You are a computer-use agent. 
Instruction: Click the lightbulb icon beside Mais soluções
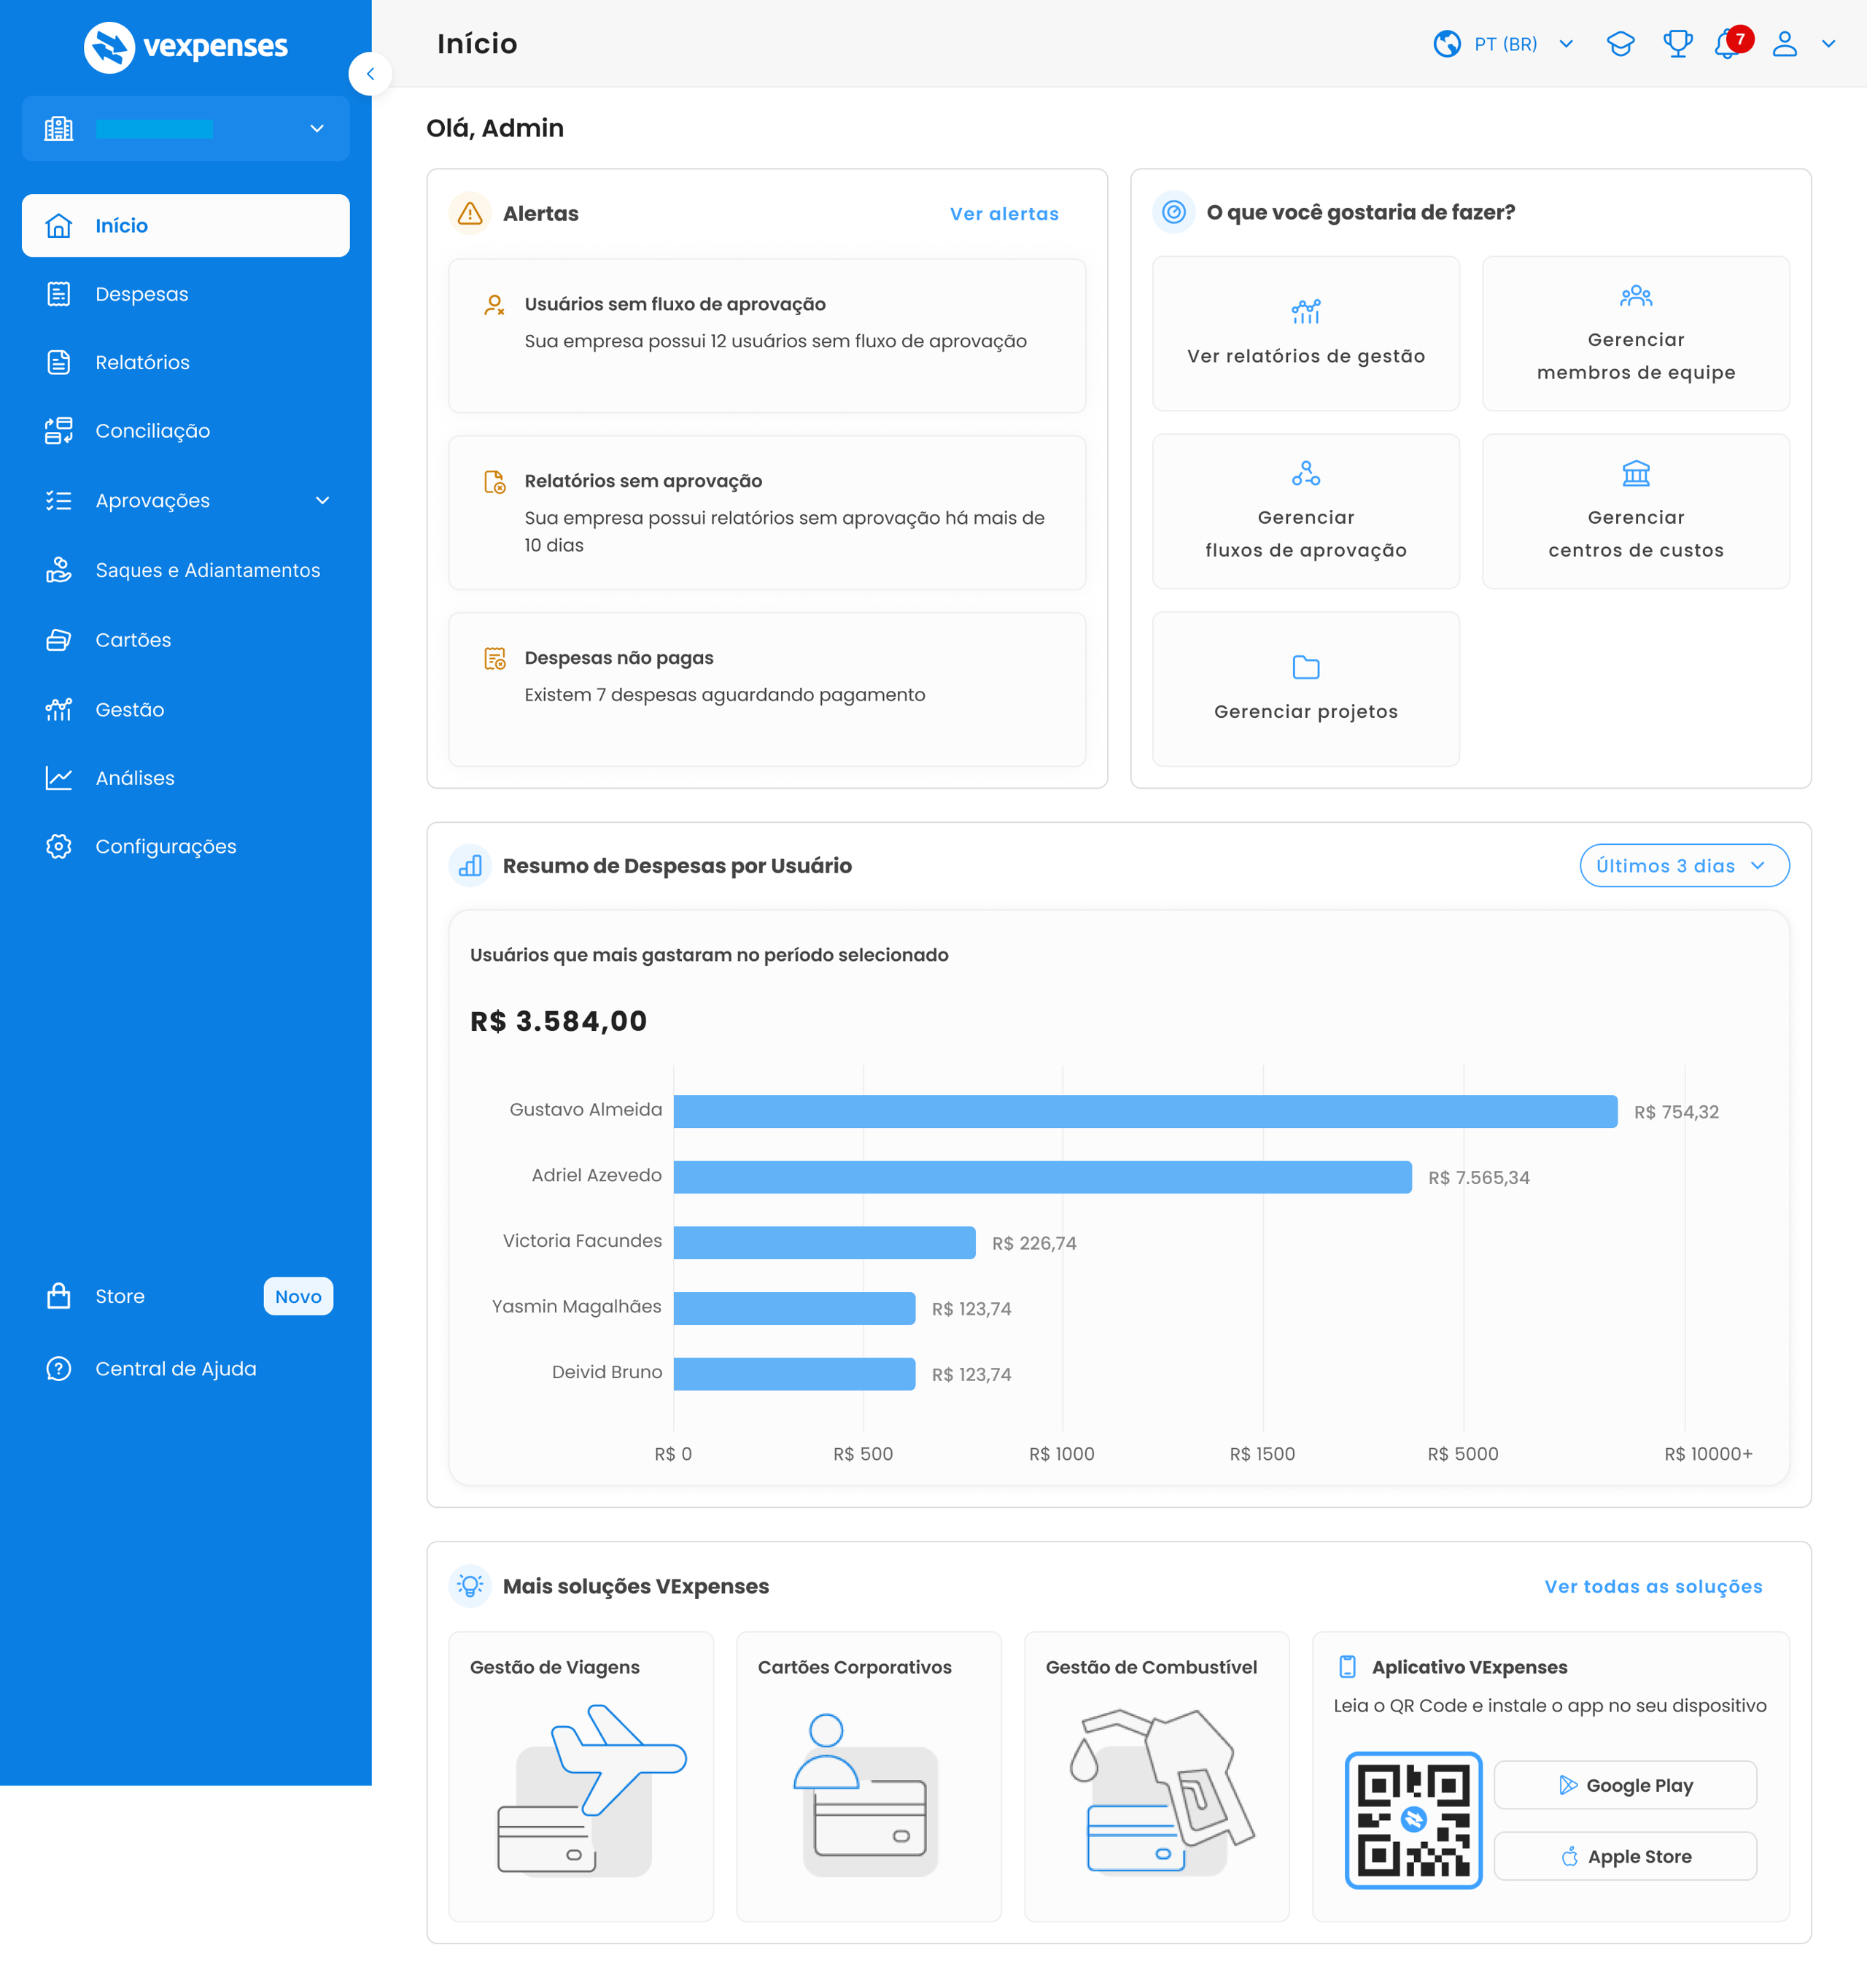(x=470, y=1586)
